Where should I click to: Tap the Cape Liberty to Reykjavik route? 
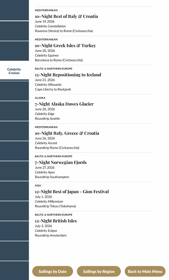click(53, 89)
